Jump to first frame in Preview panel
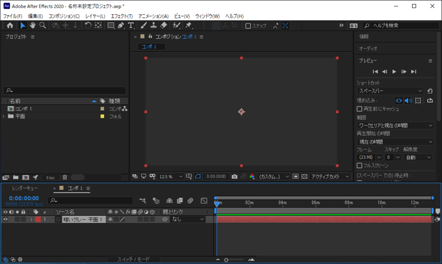This screenshot has width=442, height=264. click(375, 72)
